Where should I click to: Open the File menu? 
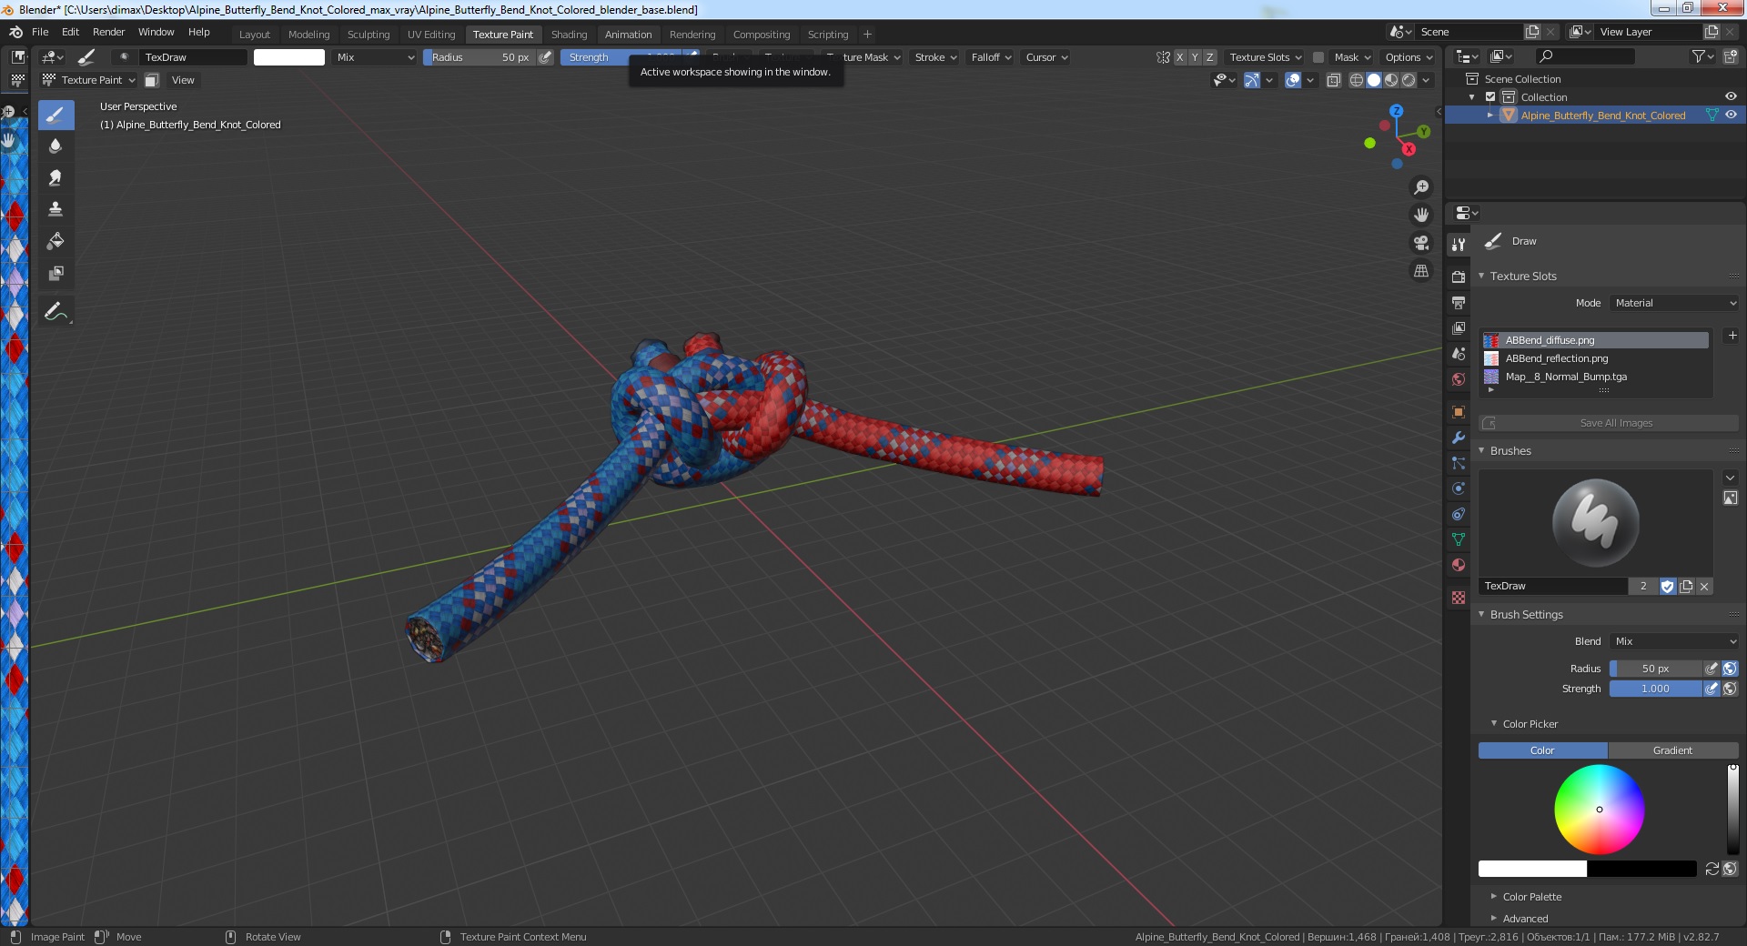tap(40, 32)
